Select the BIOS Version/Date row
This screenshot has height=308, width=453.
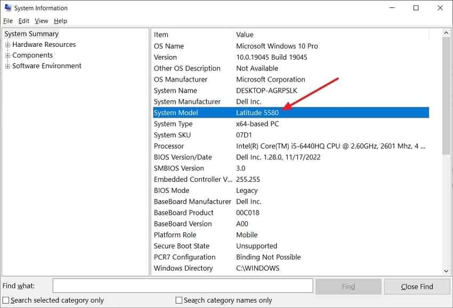[291, 157]
